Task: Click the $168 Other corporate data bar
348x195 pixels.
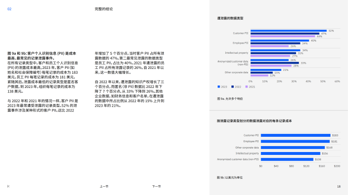Action: [293, 148]
